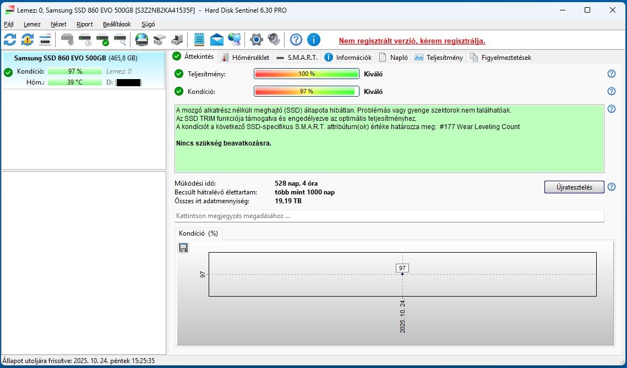Click the Kondíció 97 % bar on overview
627x368 pixels.
tap(307, 91)
